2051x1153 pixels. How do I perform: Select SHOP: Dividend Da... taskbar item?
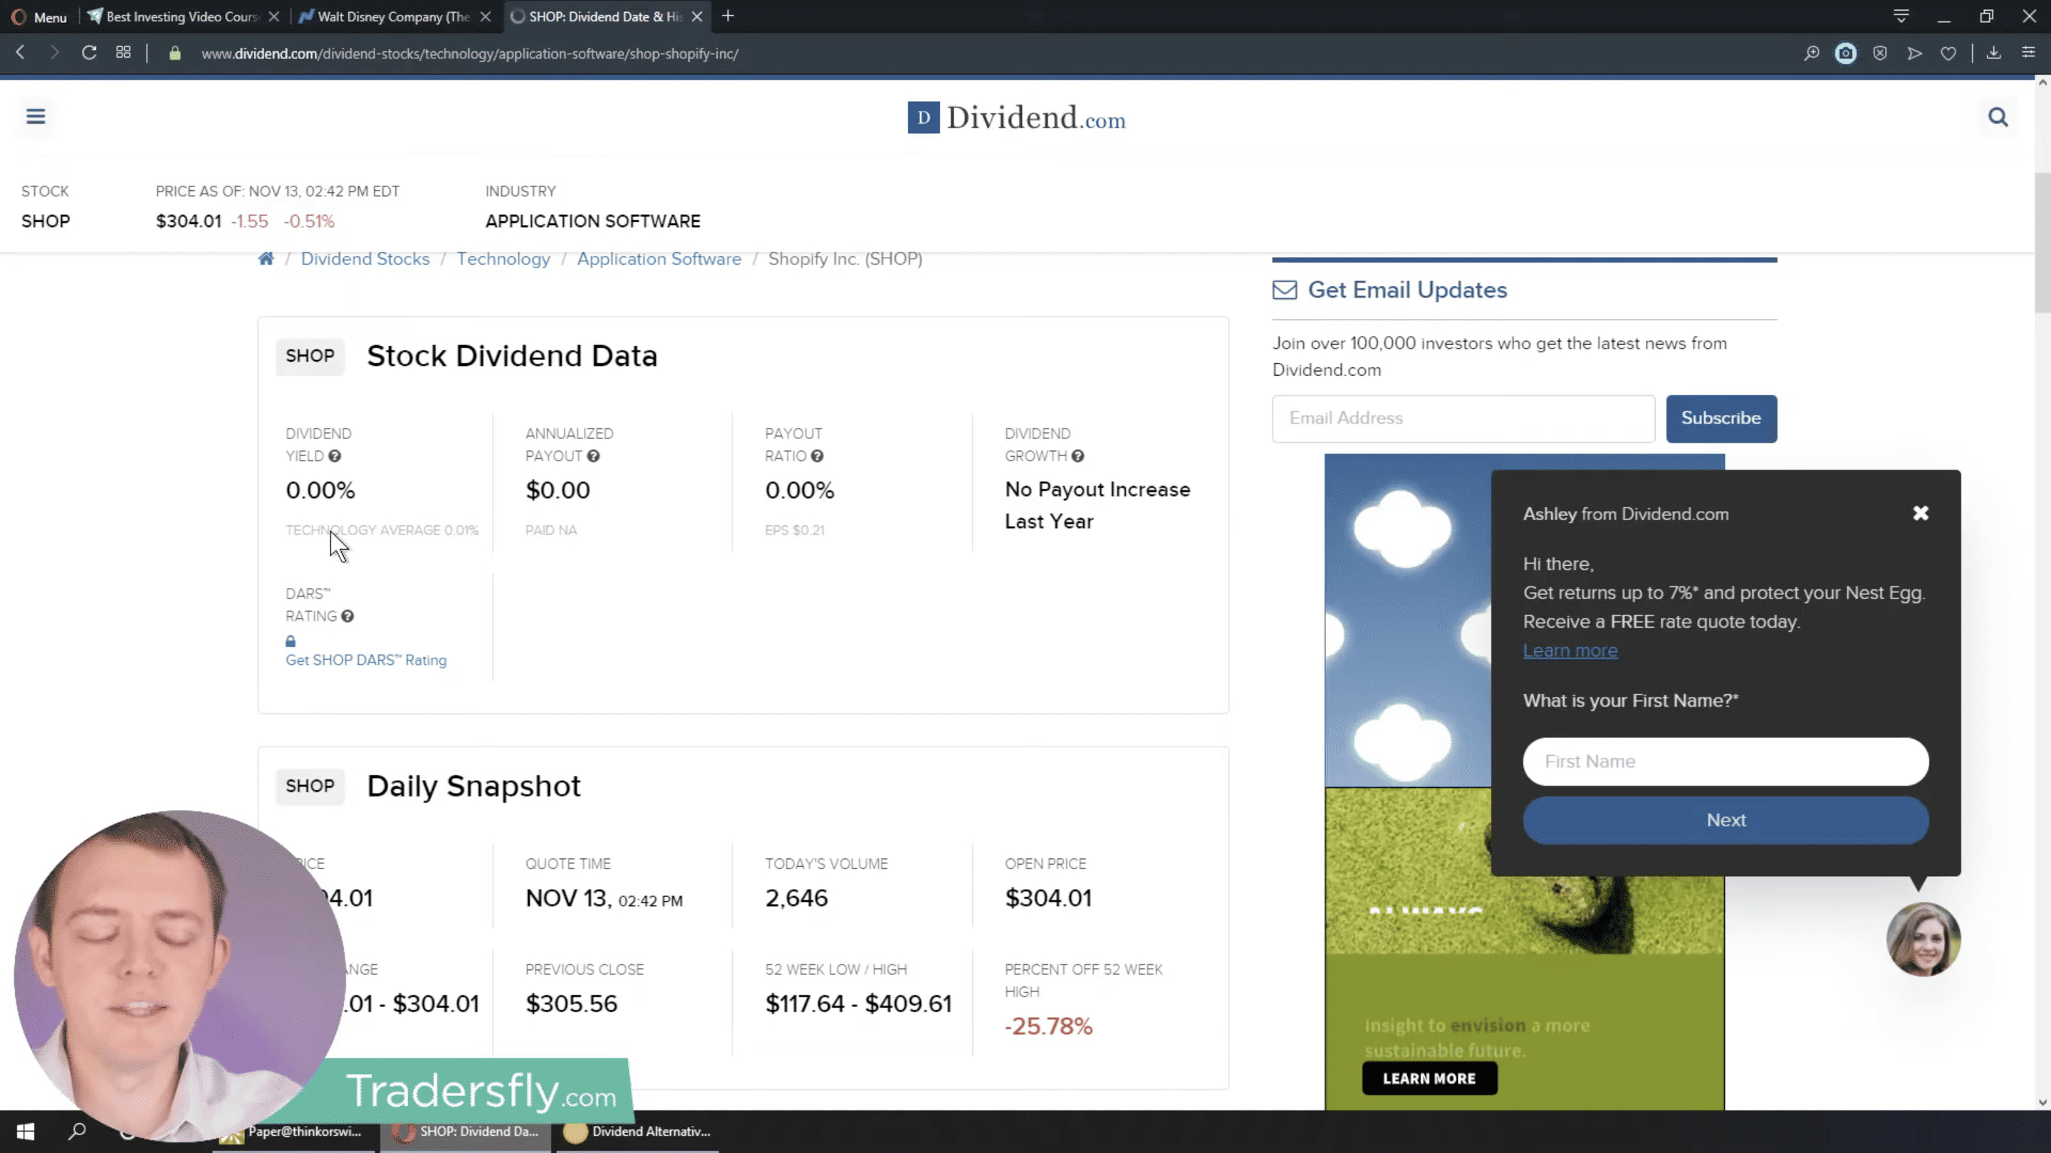(466, 1132)
